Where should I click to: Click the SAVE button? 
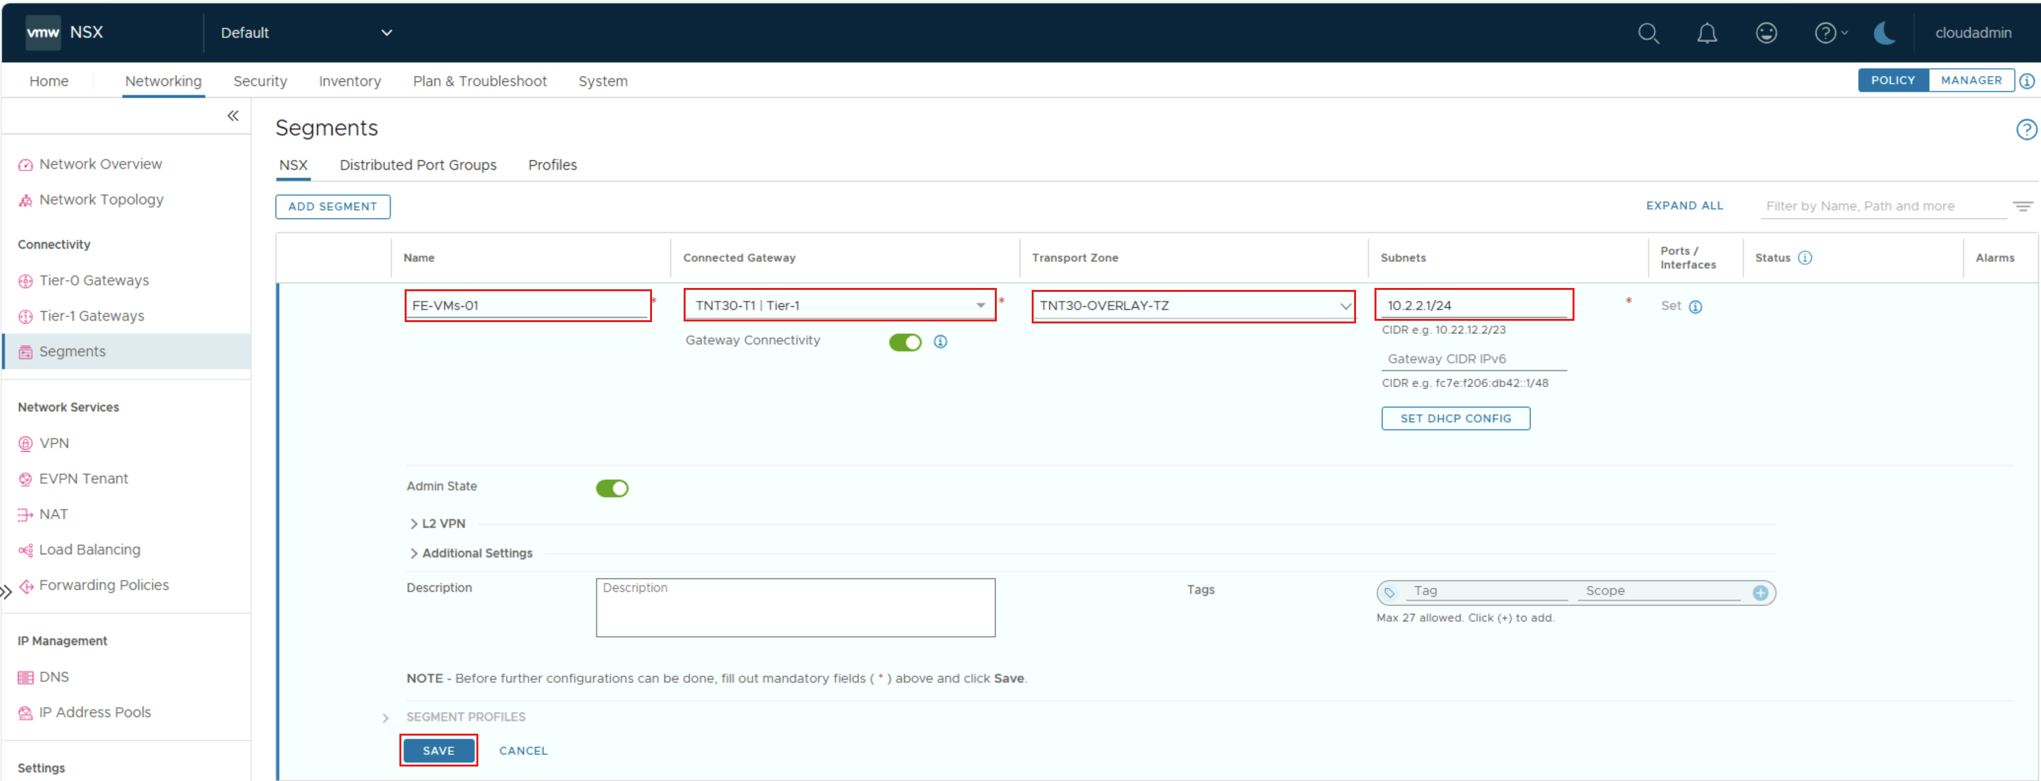(438, 750)
